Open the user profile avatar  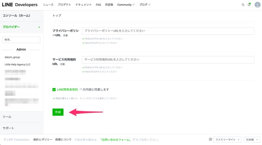(257, 5)
